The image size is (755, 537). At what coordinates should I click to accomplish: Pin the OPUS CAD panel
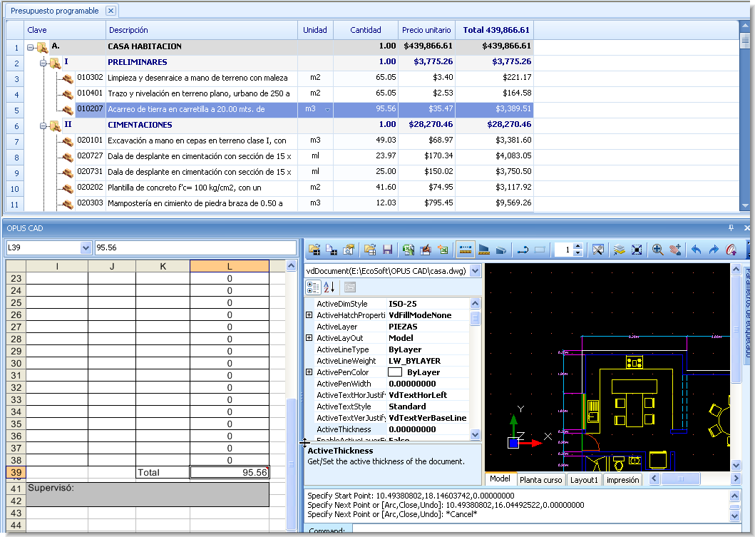[731, 227]
